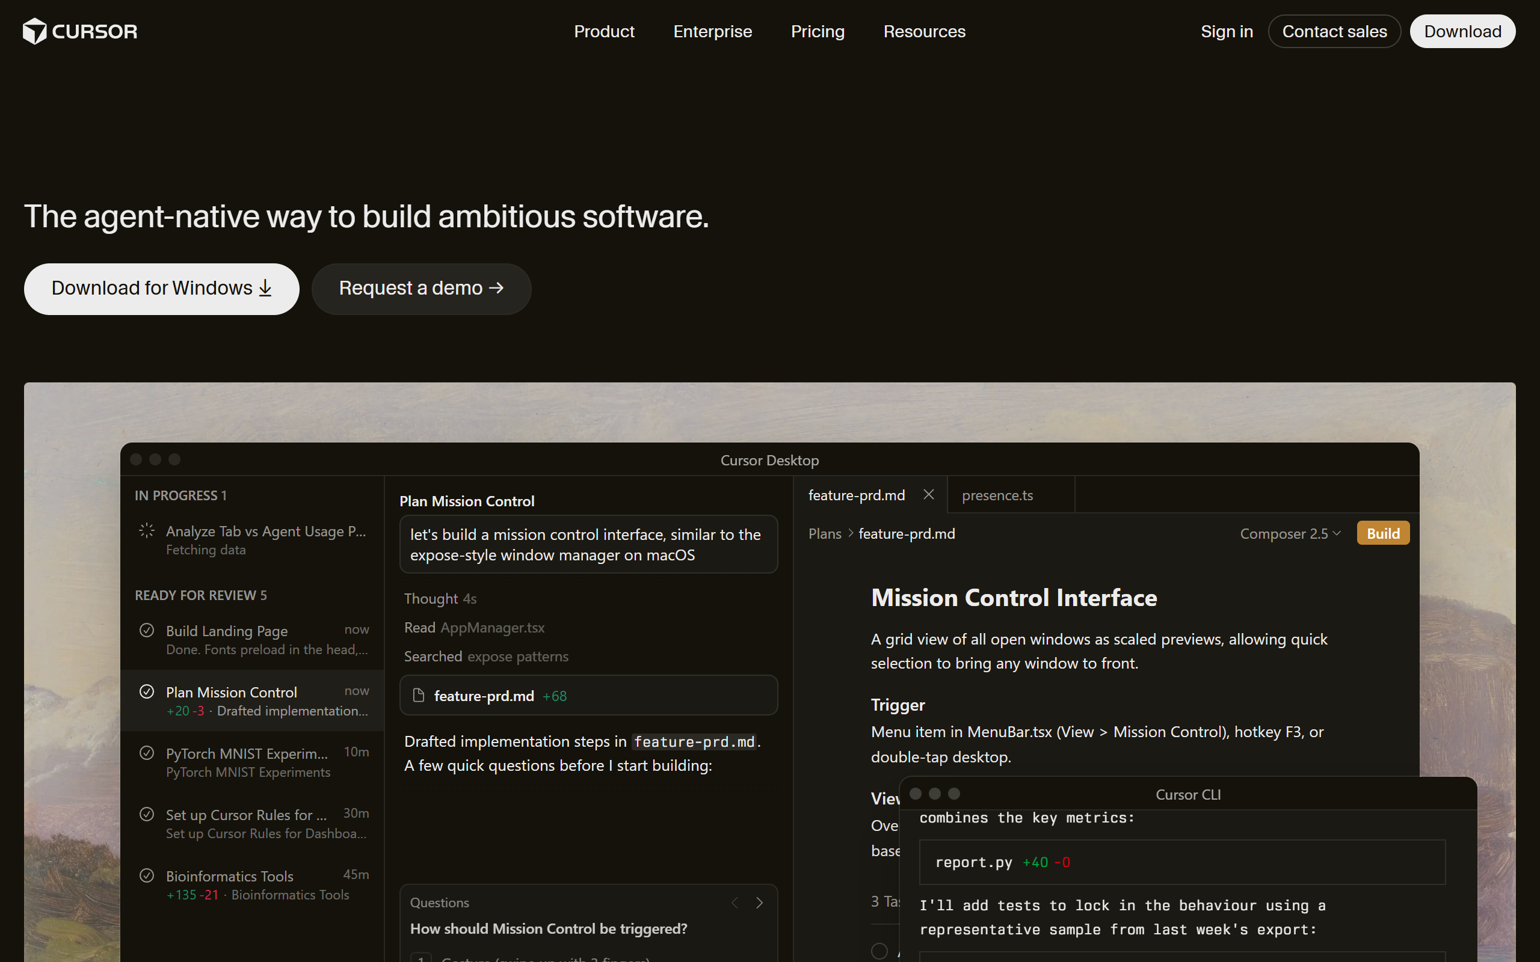Open the Product menu

(x=604, y=31)
